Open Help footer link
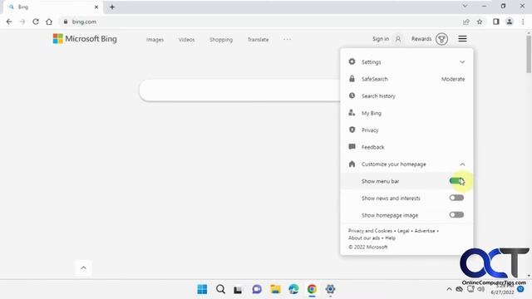532x299 pixels. coord(390,238)
